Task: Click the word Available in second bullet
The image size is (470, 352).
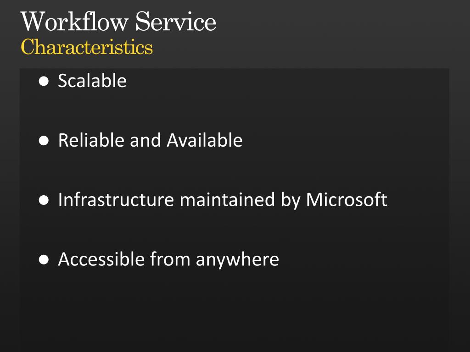Action: tap(204, 140)
